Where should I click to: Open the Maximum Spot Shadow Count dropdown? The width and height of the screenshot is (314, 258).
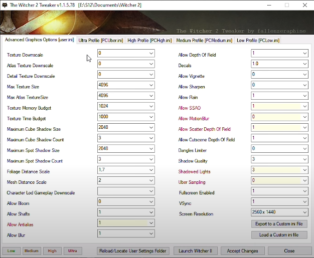(126, 159)
